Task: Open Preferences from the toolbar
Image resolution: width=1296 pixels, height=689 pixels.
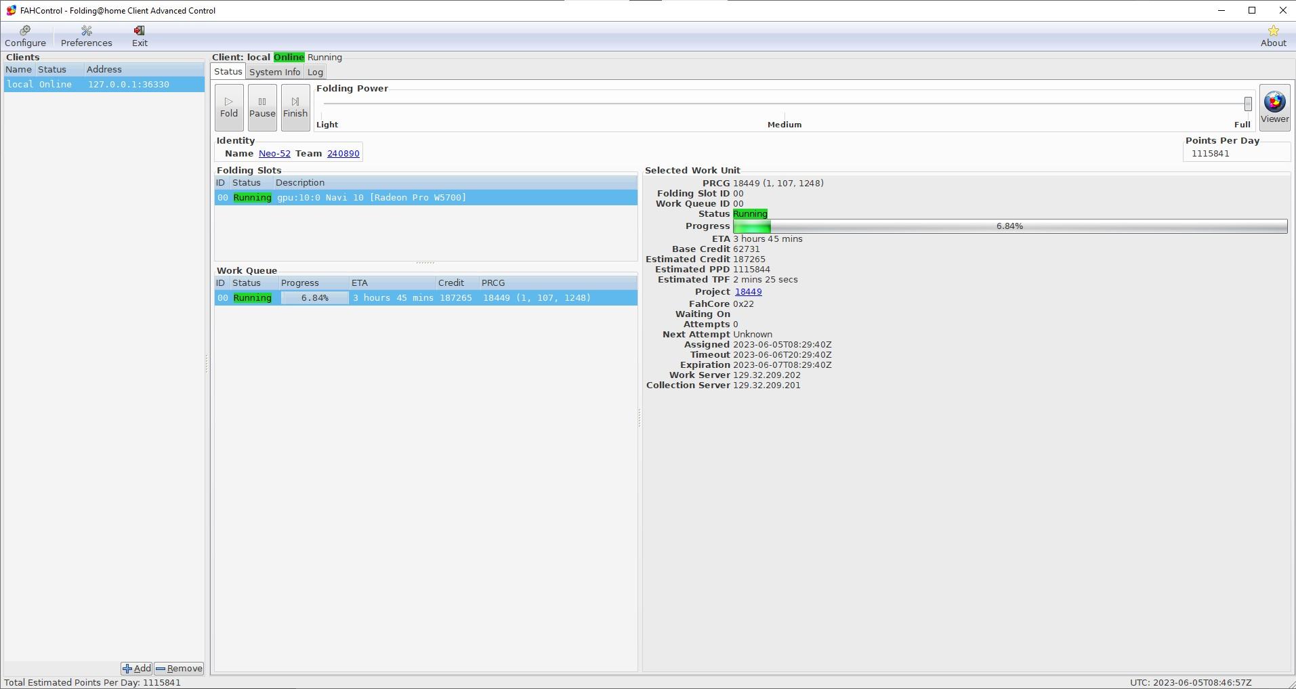Action: [87, 37]
